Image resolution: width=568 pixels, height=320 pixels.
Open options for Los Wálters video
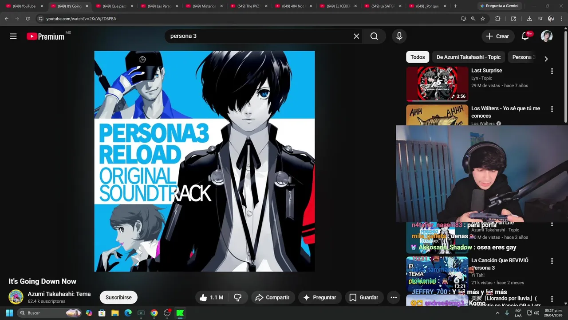tap(552, 109)
